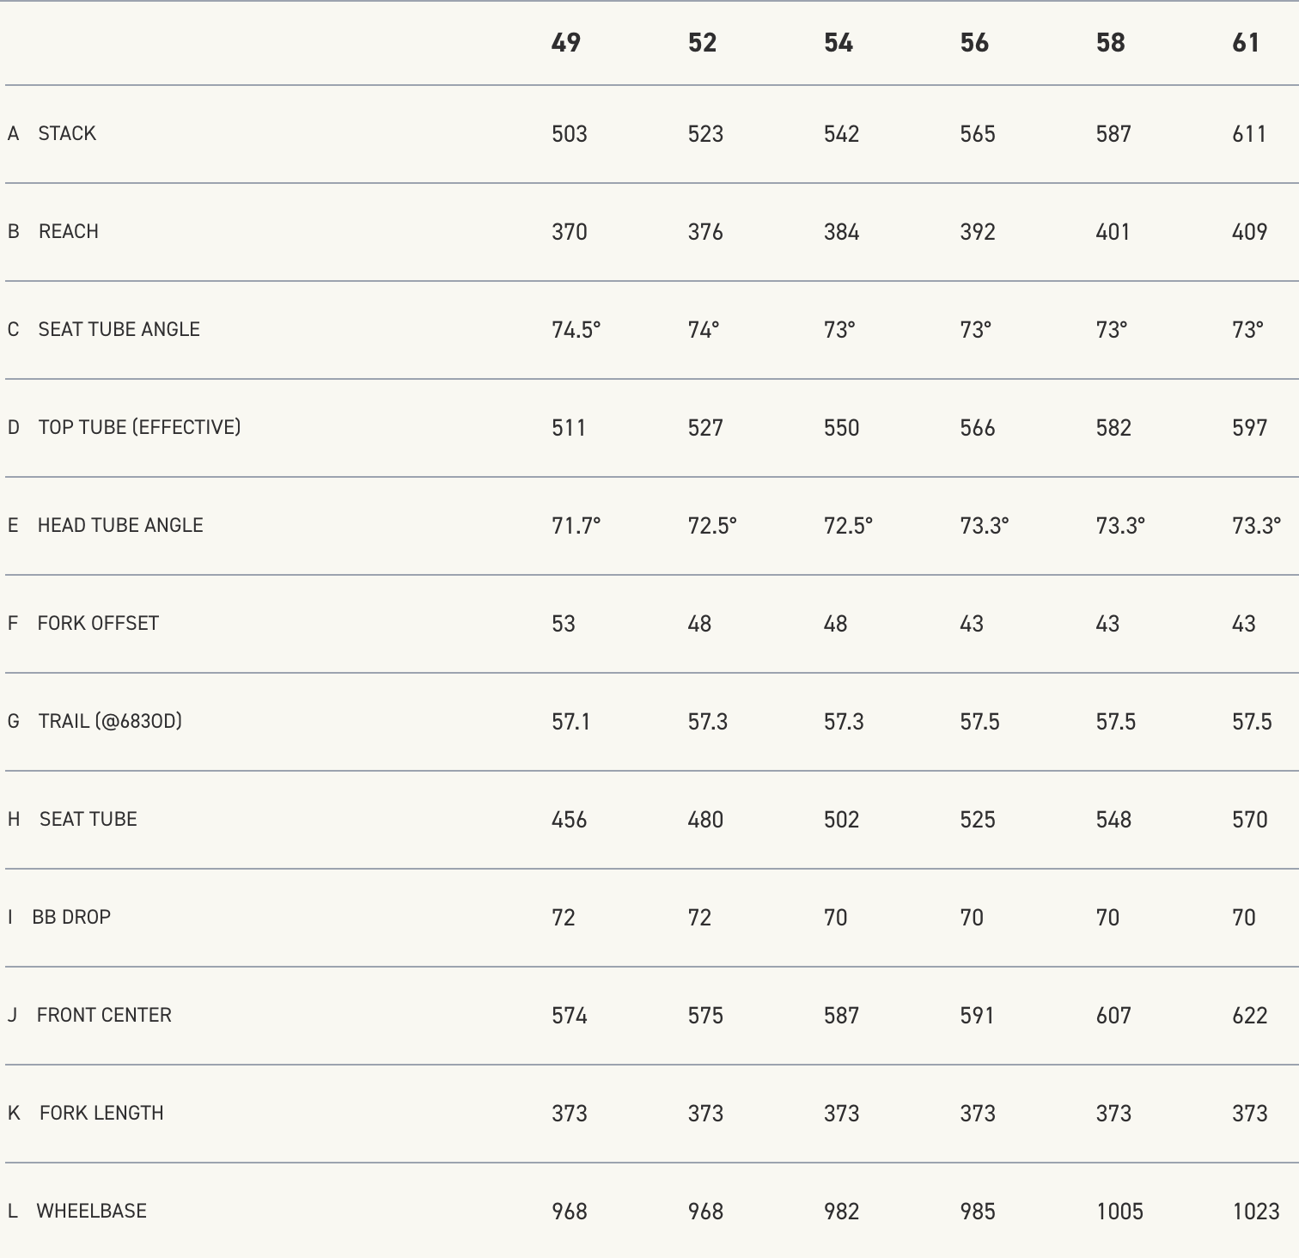
Task: Click the STACK row label
Action: point(67,134)
